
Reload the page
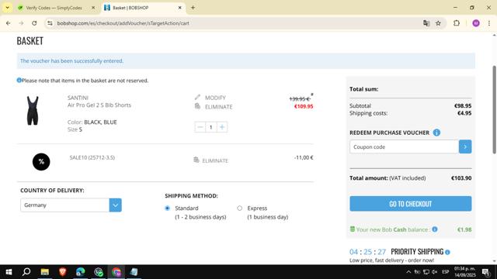34,23
